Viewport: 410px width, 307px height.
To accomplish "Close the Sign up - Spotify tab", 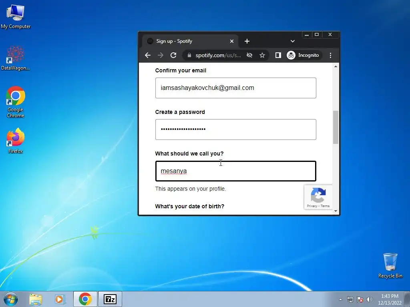I will (x=232, y=41).
